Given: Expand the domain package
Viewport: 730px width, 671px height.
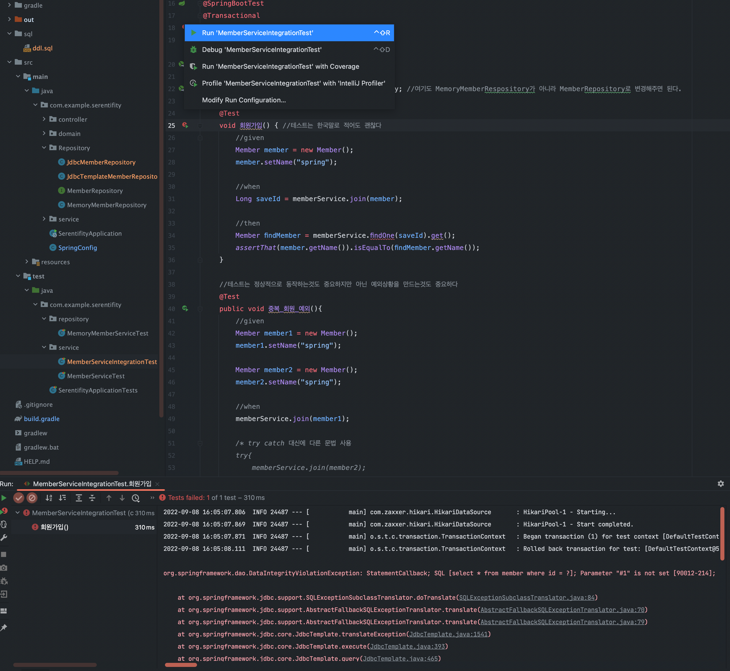Looking at the screenshot, I should click(44, 133).
